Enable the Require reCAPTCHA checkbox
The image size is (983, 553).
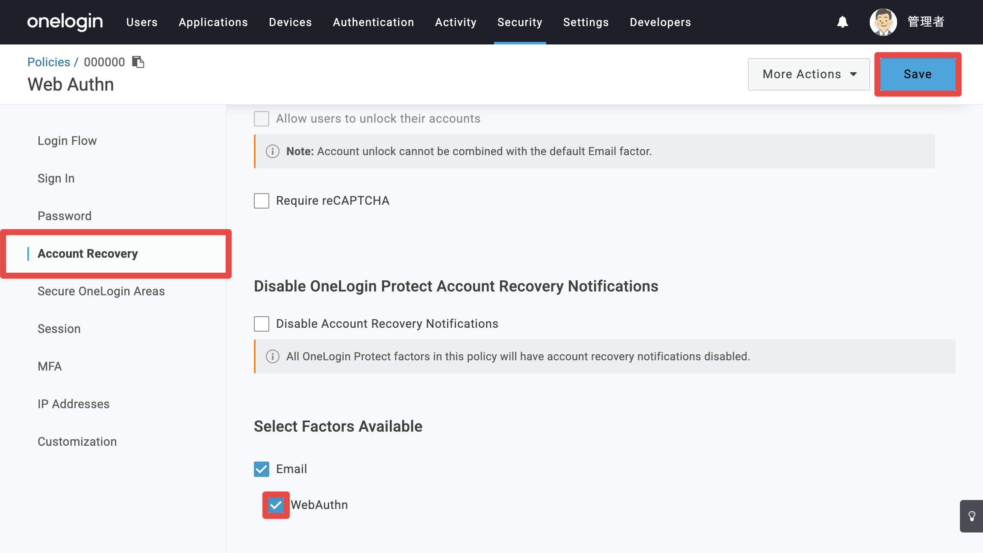pyautogui.click(x=262, y=201)
